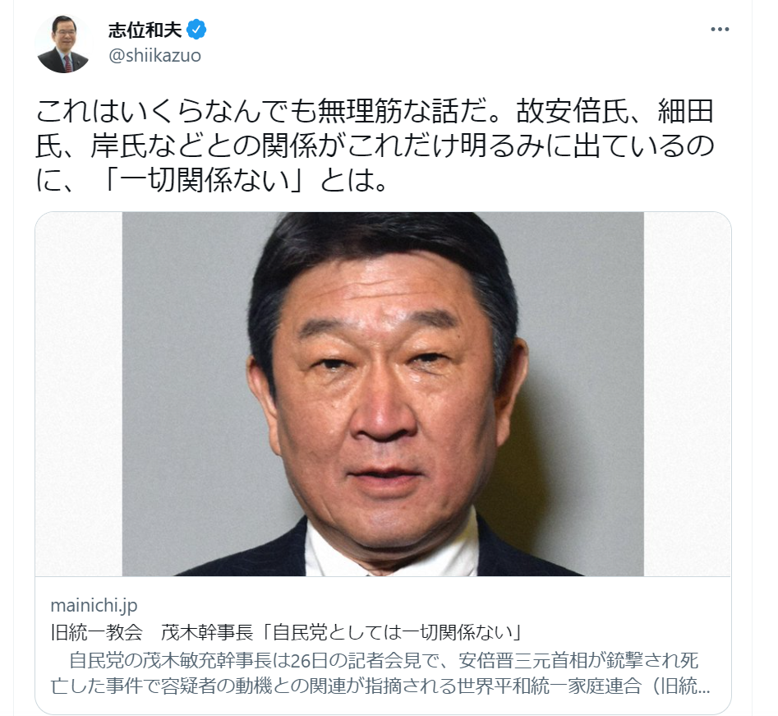This screenshot has height=716, width=778.
Task: Open the mainichi.jp link card photo
Action: click(x=383, y=395)
